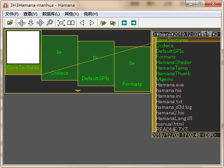224x168 pixels.
Task: Click the teal right arrow button
Action: 133,23
